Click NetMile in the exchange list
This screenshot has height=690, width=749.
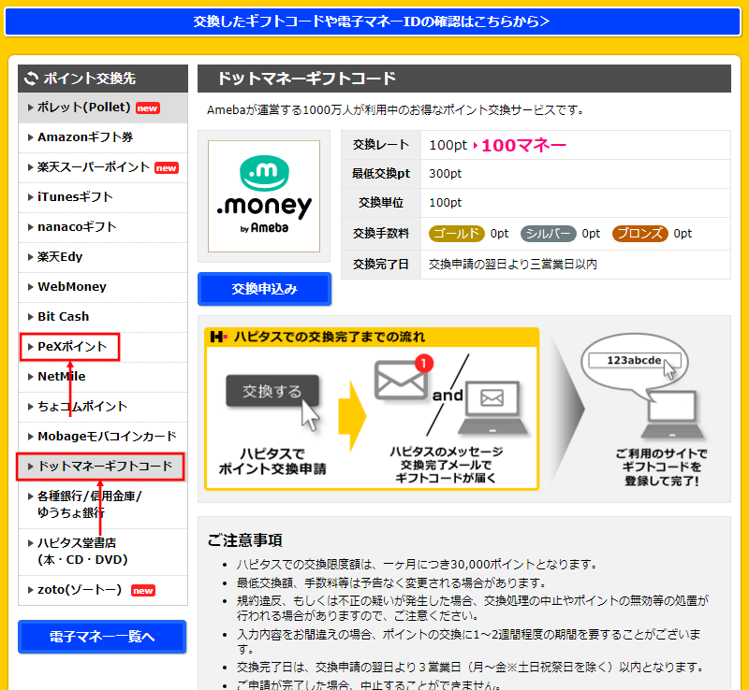pos(62,377)
